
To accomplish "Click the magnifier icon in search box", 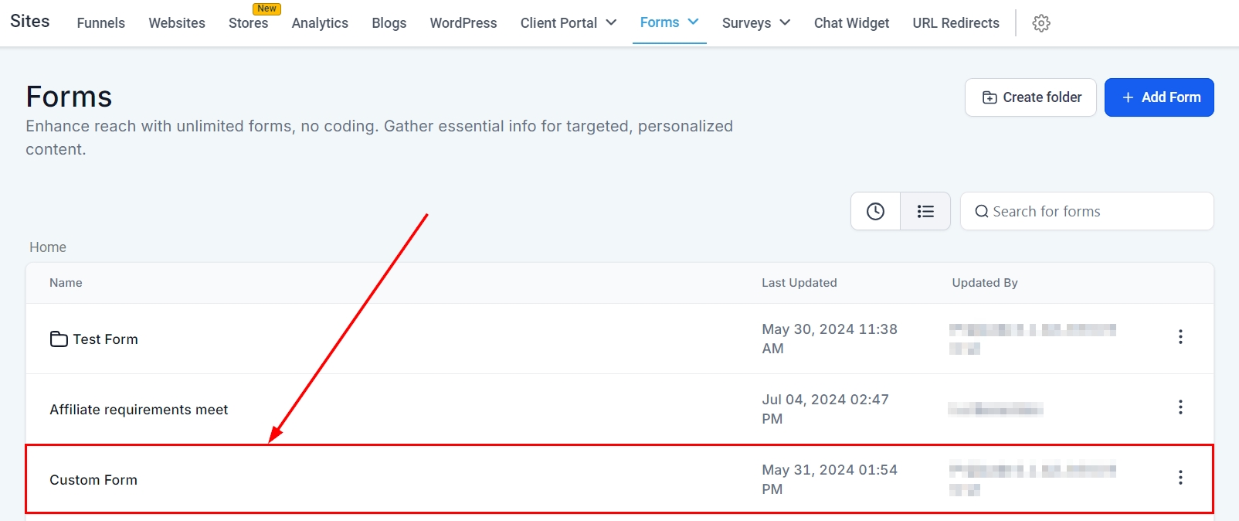I will coord(981,212).
